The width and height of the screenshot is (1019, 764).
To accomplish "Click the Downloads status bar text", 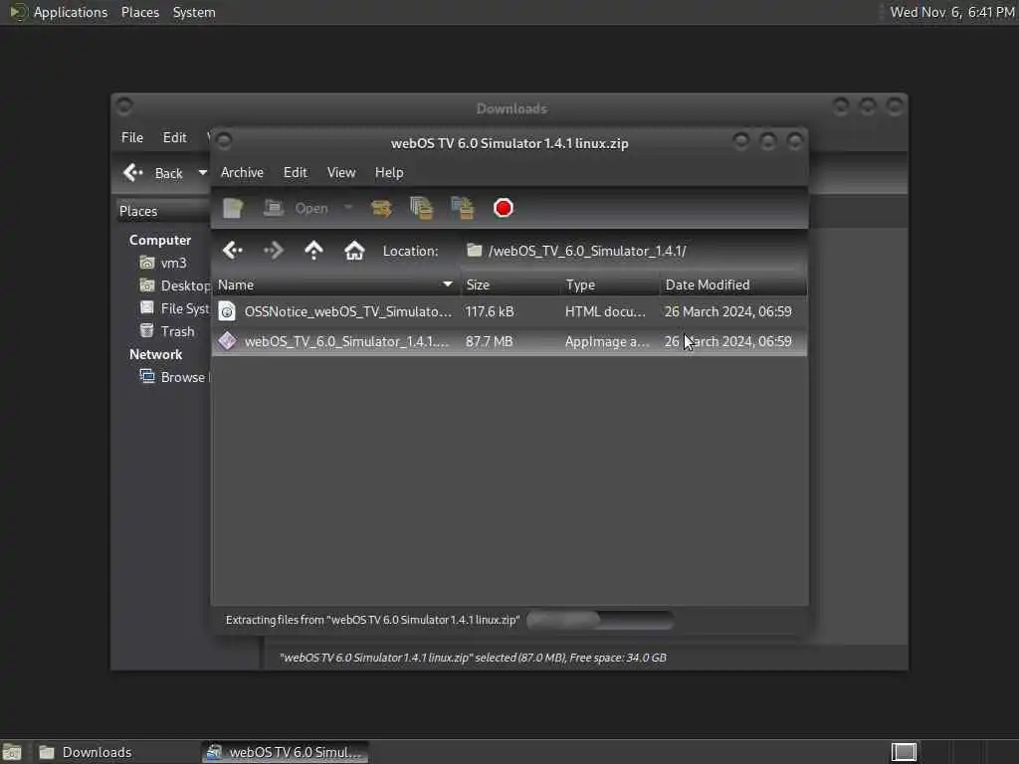I will pyautogui.click(x=473, y=659).
